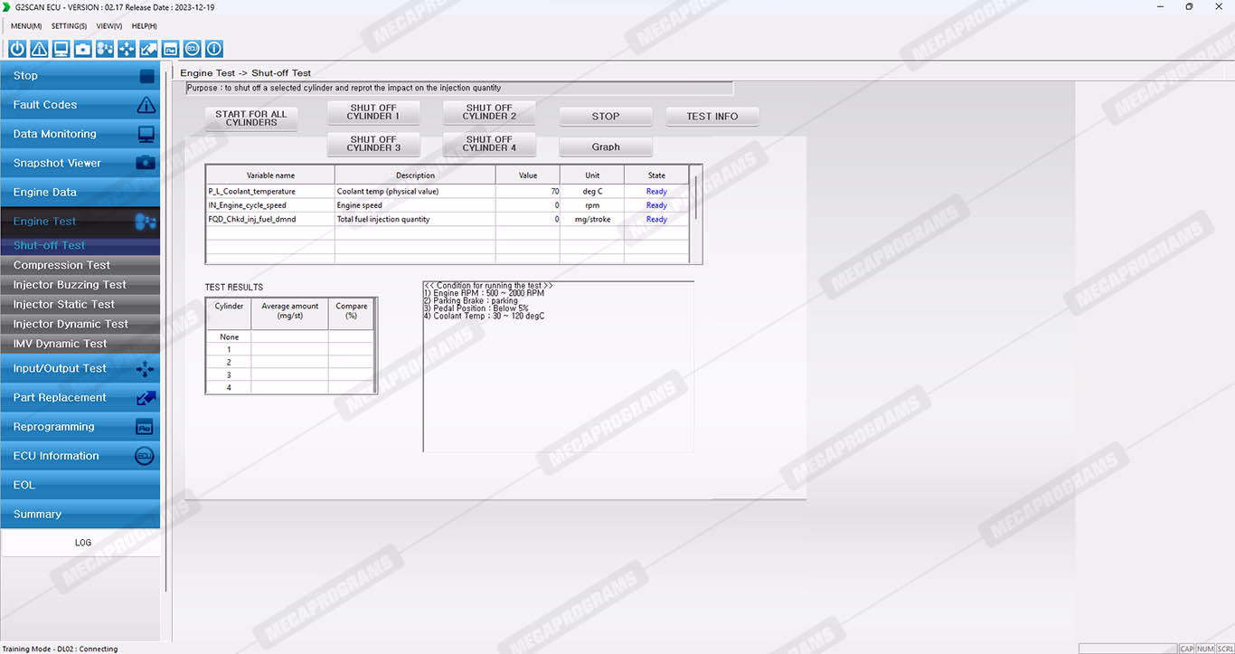The width and height of the screenshot is (1235, 654).
Task: Collapse the Engine Test sidebar section
Action: [80, 222]
